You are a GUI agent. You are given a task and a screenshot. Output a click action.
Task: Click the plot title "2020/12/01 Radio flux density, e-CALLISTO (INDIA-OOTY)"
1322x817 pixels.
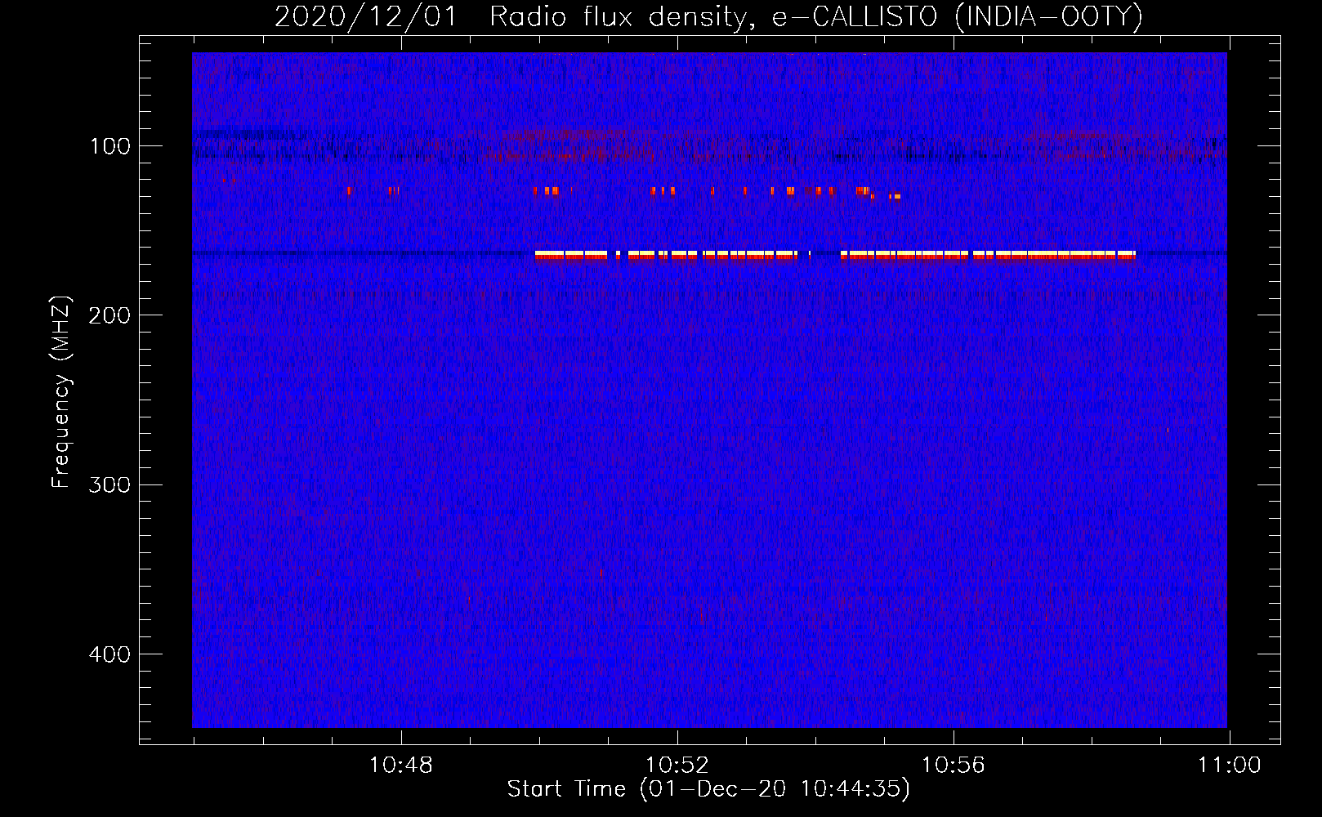coord(708,17)
